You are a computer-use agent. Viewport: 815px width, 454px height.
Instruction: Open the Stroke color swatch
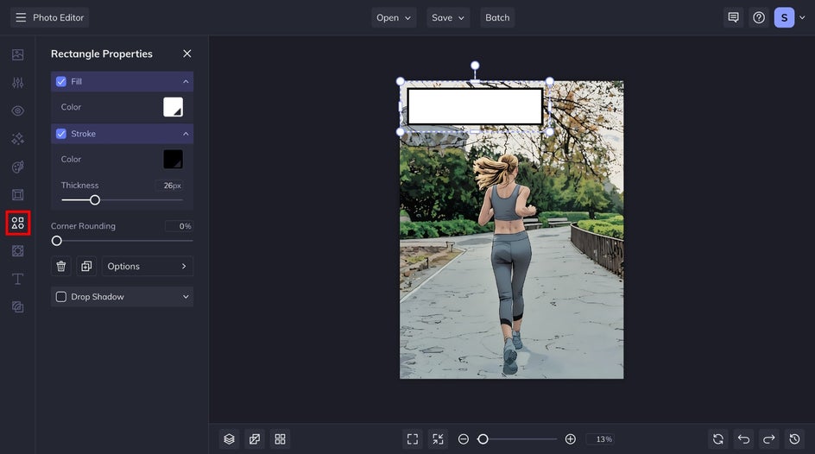coord(173,159)
